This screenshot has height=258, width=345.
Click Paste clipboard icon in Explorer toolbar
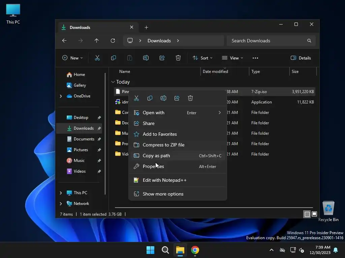[130, 58]
